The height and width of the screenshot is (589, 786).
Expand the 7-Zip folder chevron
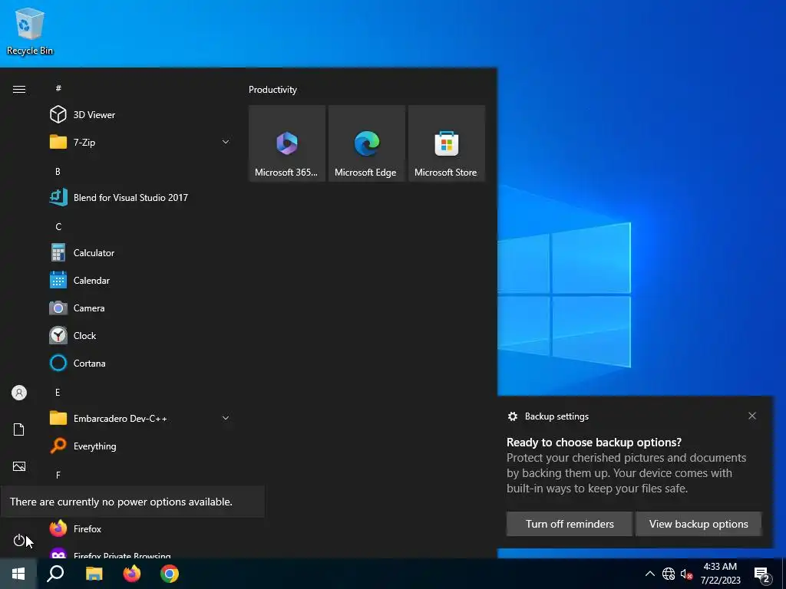(226, 142)
